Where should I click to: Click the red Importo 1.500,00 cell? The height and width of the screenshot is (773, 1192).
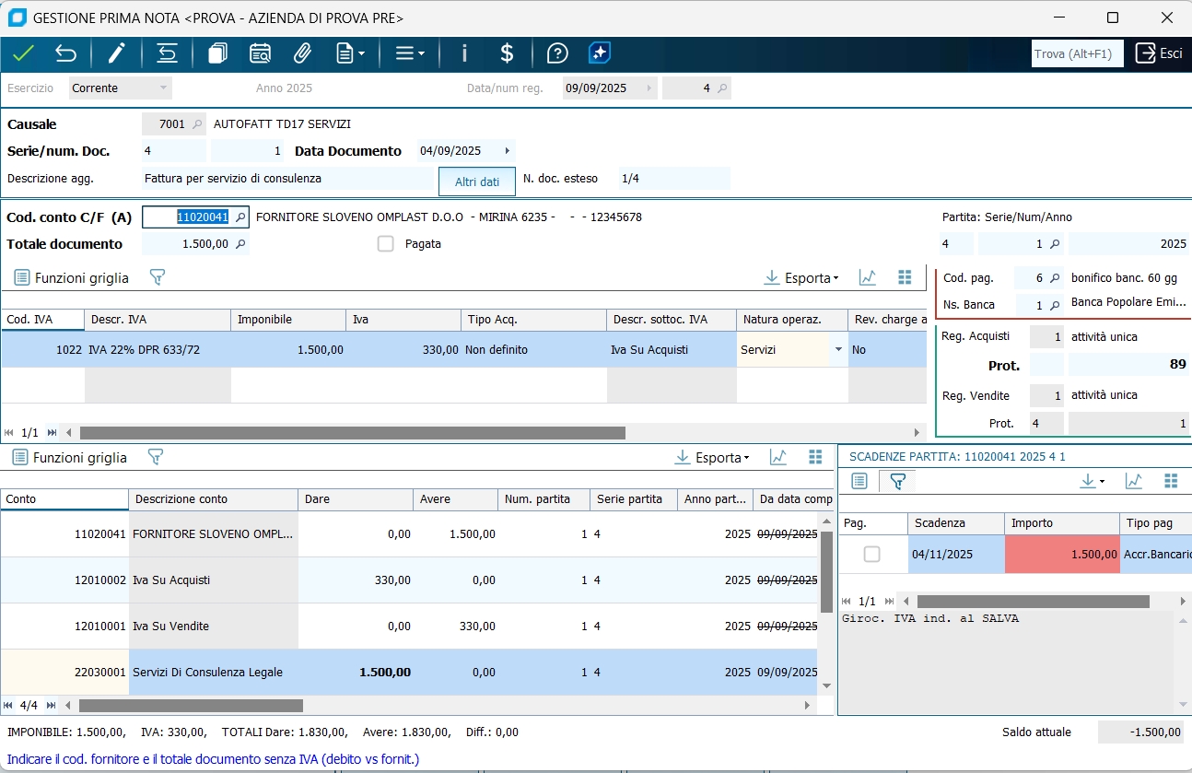click(1061, 555)
